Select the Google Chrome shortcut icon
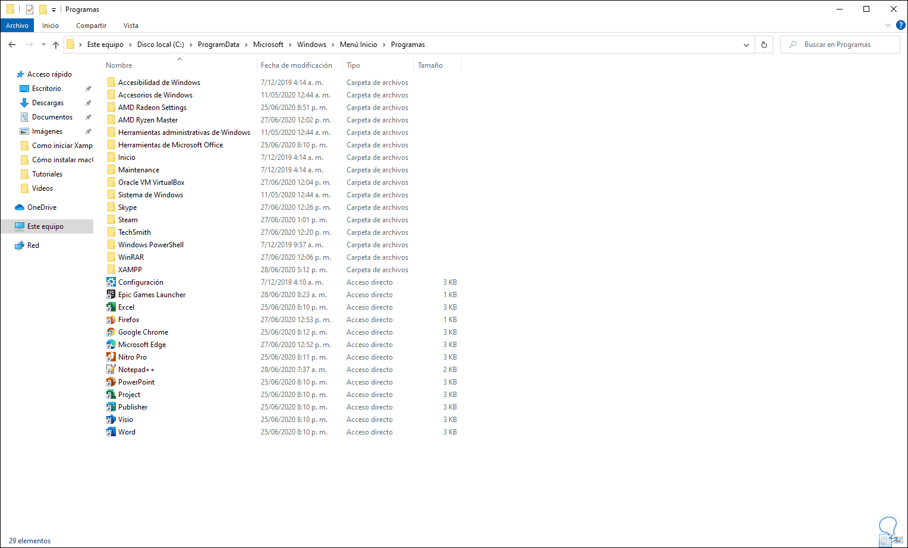This screenshot has height=548, width=908. click(x=111, y=332)
